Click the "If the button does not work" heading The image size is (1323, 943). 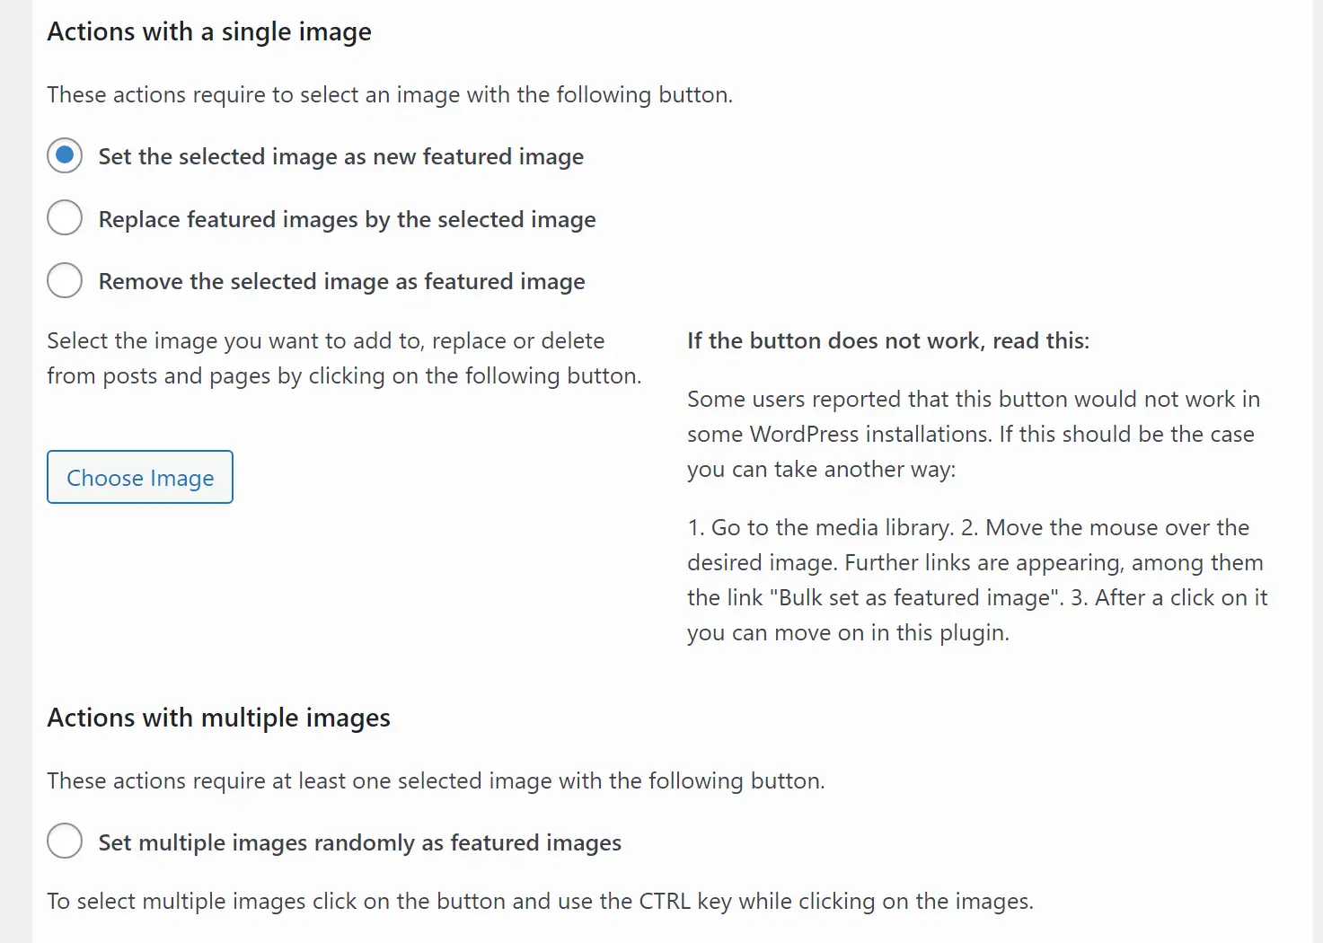[x=887, y=340]
